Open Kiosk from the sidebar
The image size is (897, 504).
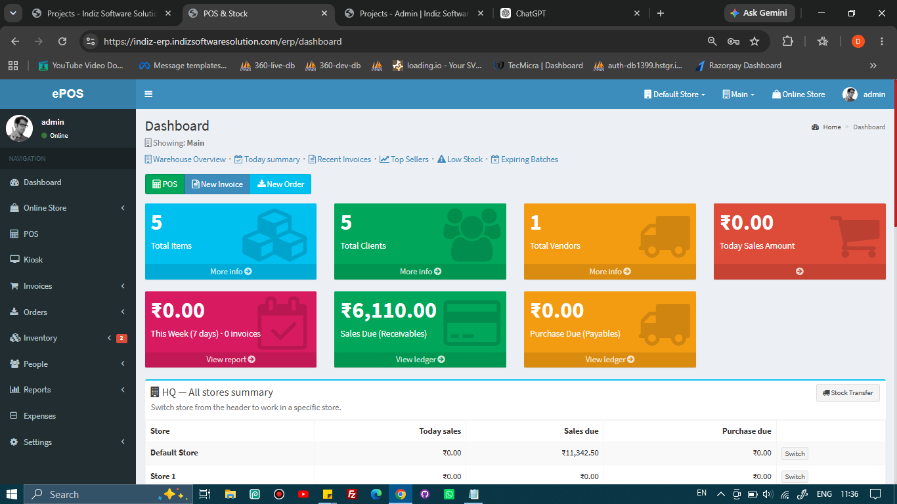(68, 260)
